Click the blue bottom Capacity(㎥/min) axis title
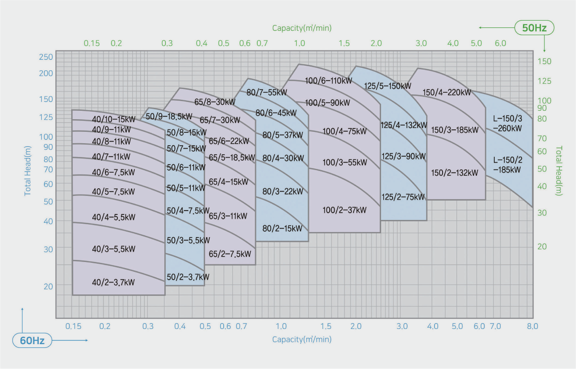The height and width of the screenshot is (369, 576). point(302,340)
